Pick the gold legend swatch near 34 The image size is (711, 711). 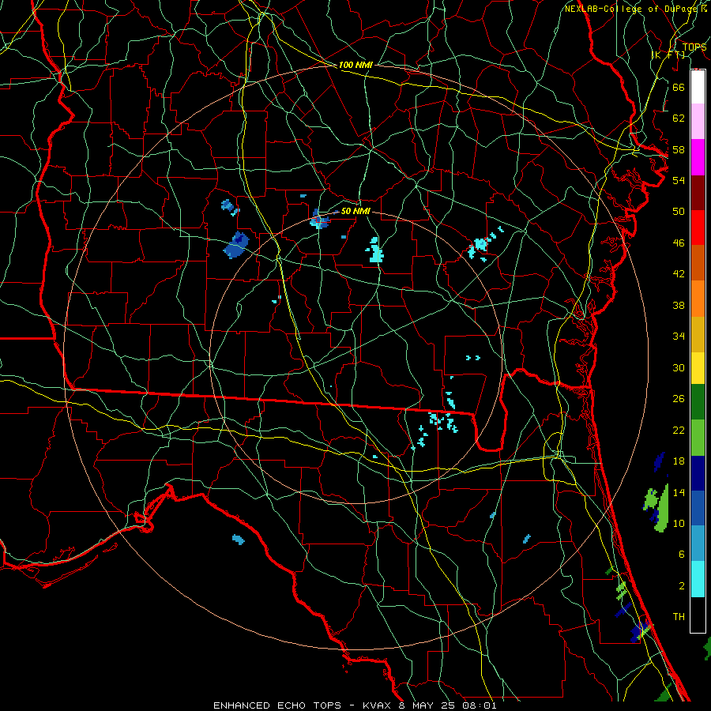(x=698, y=335)
